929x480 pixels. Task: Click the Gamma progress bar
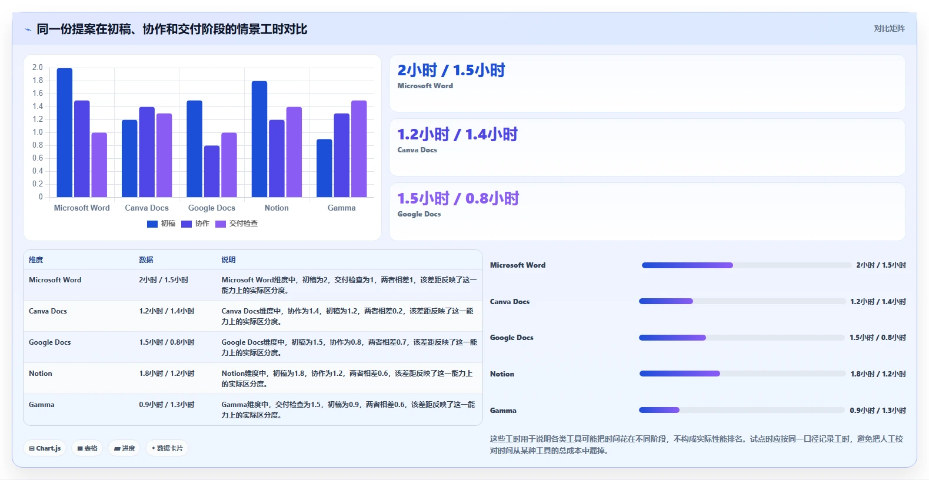pyautogui.click(x=742, y=410)
